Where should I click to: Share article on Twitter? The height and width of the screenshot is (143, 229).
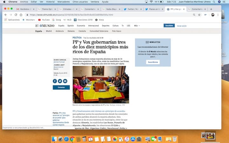coord(60,81)
